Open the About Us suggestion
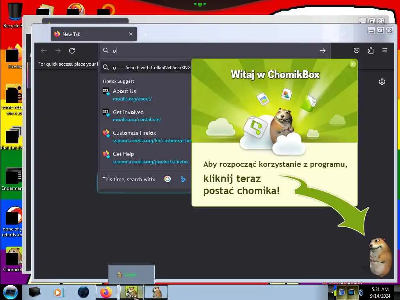This screenshot has height=300, width=400. [146, 95]
